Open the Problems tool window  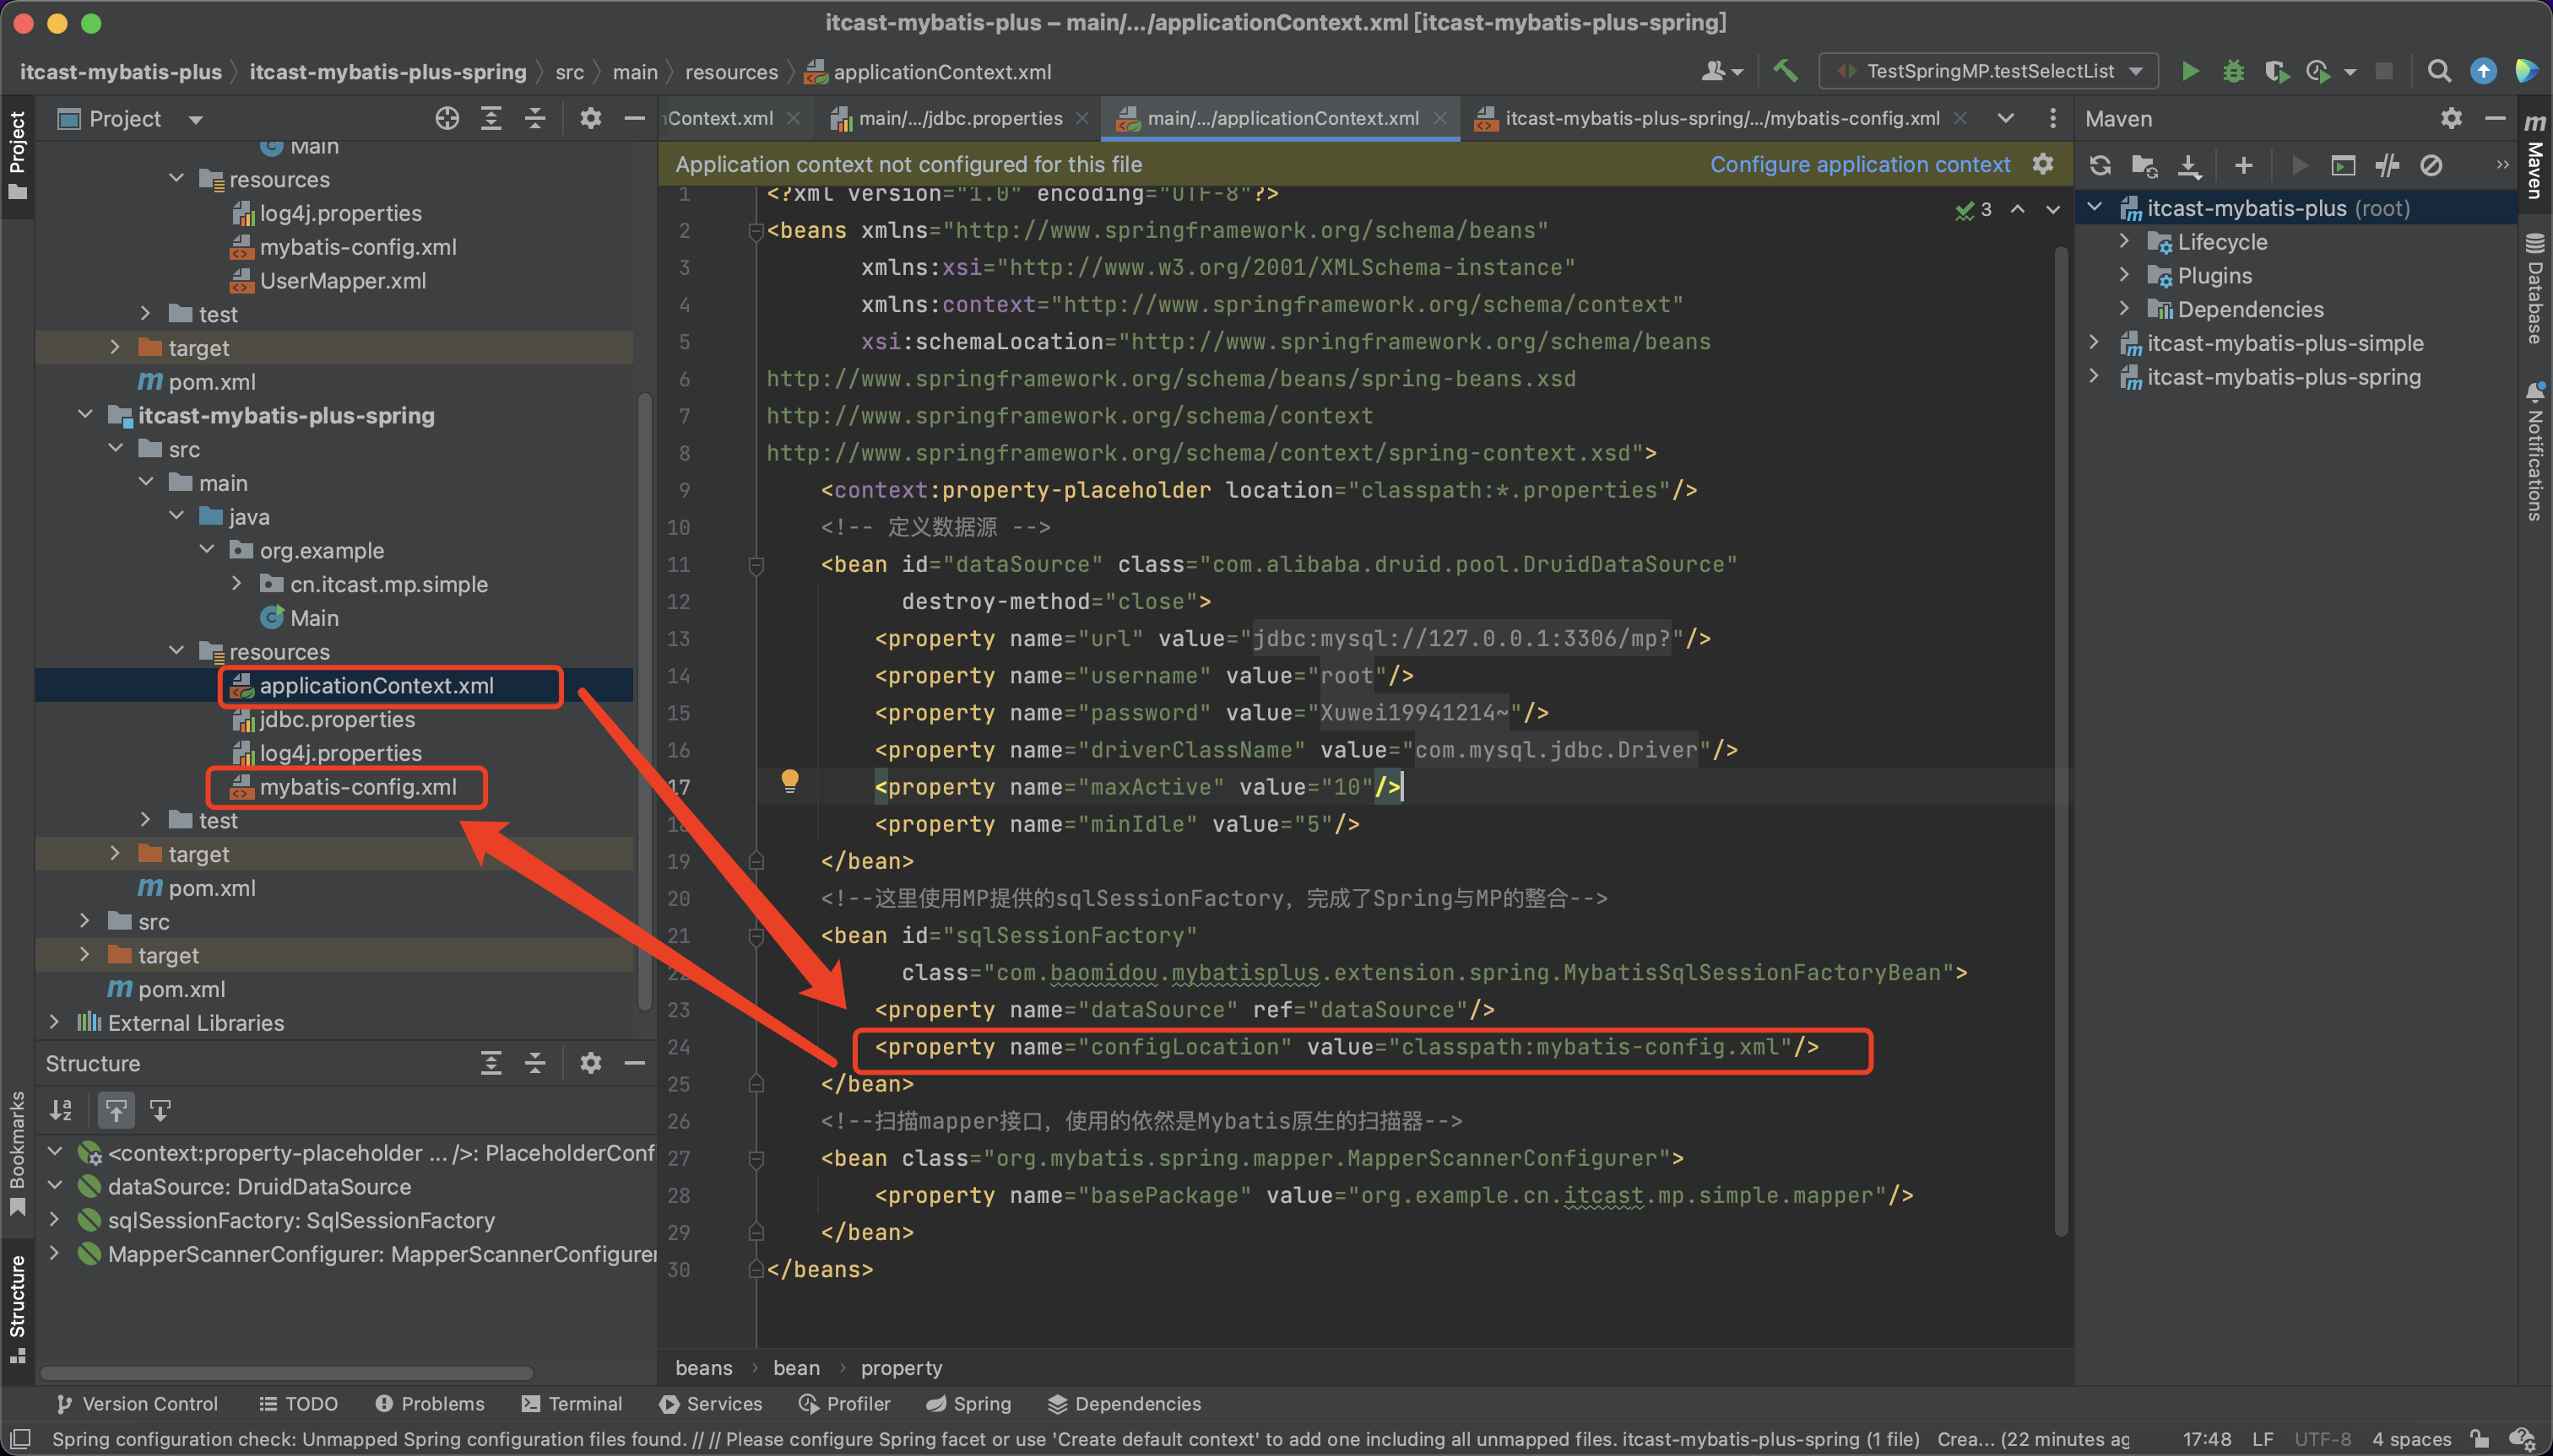[430, 1403]
